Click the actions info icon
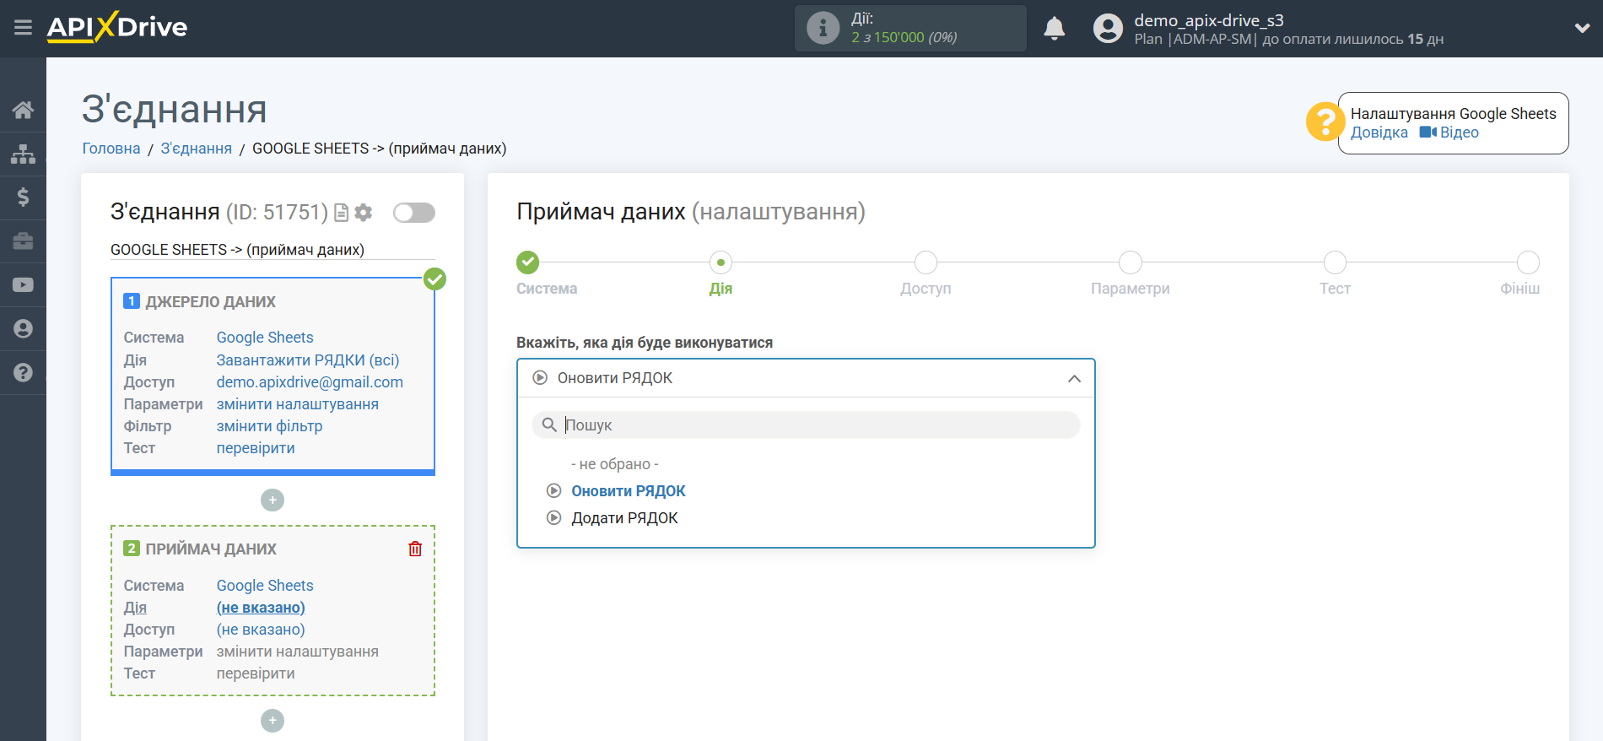1603x741 pixels. (x=823, y=28)
